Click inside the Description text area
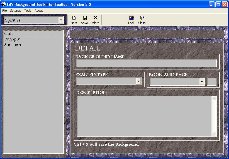The width and height of the screenshot is (229, 159). coord(144,116)
